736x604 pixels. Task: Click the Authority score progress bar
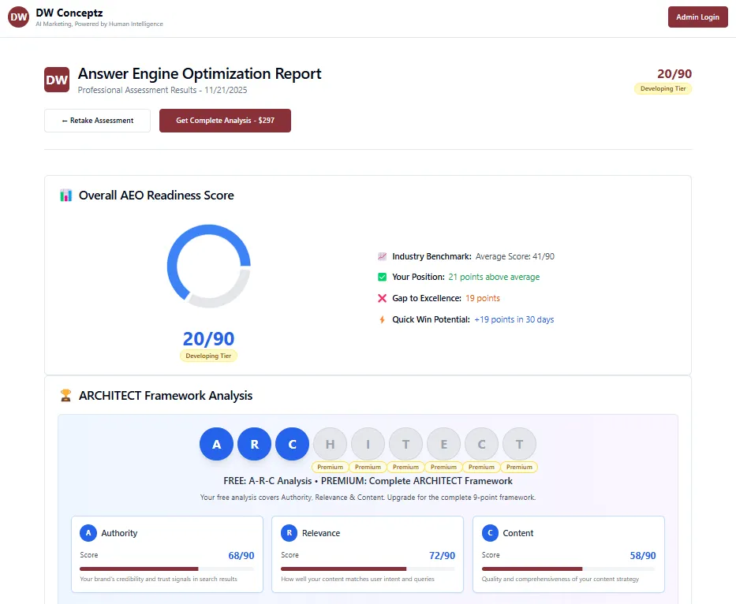coord(166,569)
